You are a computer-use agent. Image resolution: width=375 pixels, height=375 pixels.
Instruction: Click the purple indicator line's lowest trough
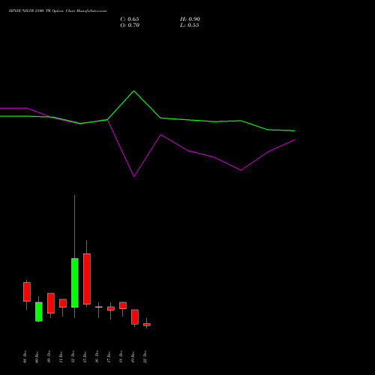(134, 176)
